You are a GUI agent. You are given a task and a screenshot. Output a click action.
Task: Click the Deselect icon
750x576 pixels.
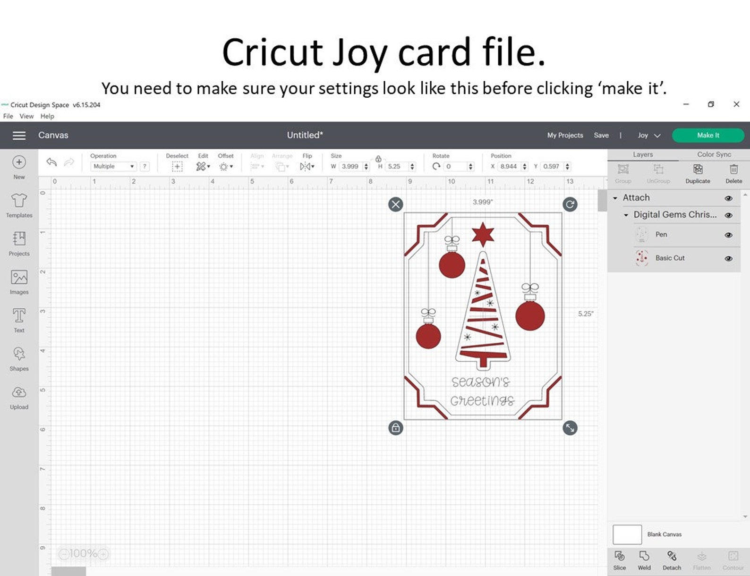(x=177, y=166)
